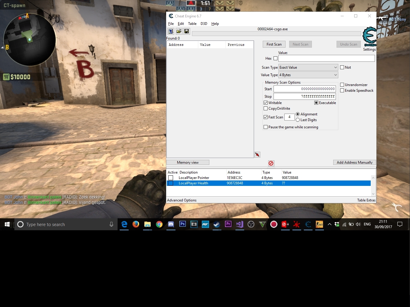
Task: Click Cheat Engine taskbar icon
Action: tap(308, 224)
